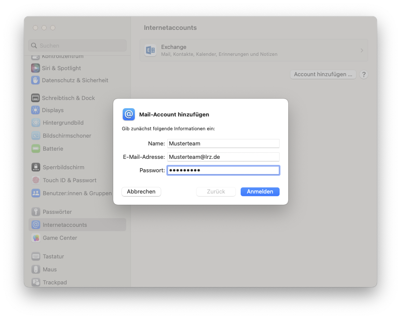This screenshot has width=401, height=319.
Task: Click the Account hinzufügen button
Action: pyautogui.click(x=323, y=74)
